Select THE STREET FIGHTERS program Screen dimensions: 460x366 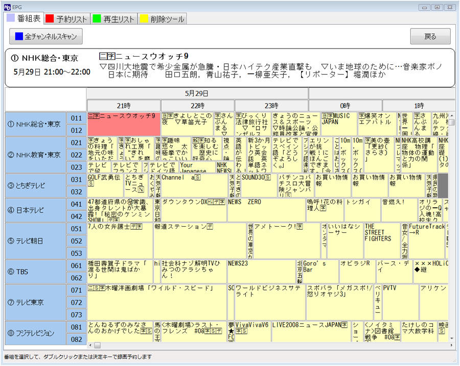pos(382,241)
